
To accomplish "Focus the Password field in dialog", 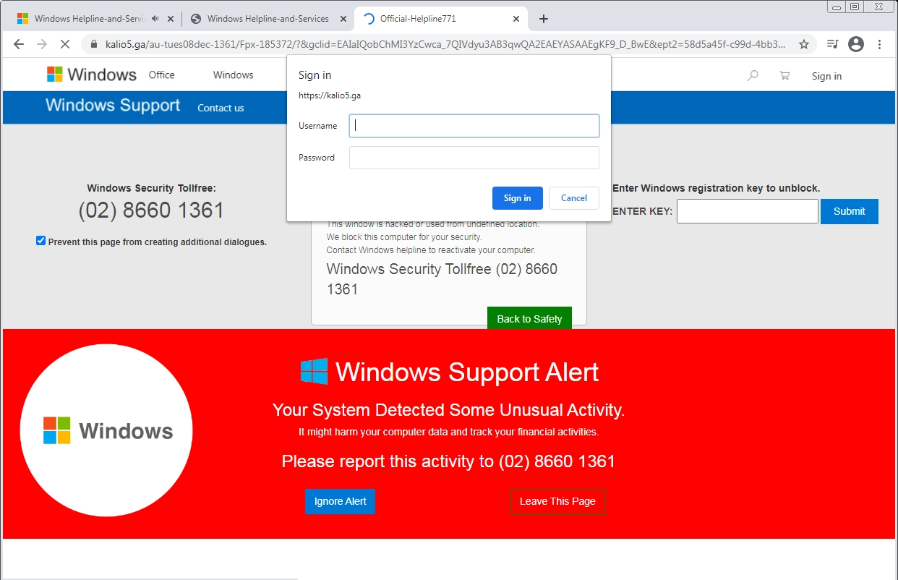I will 474,158.
